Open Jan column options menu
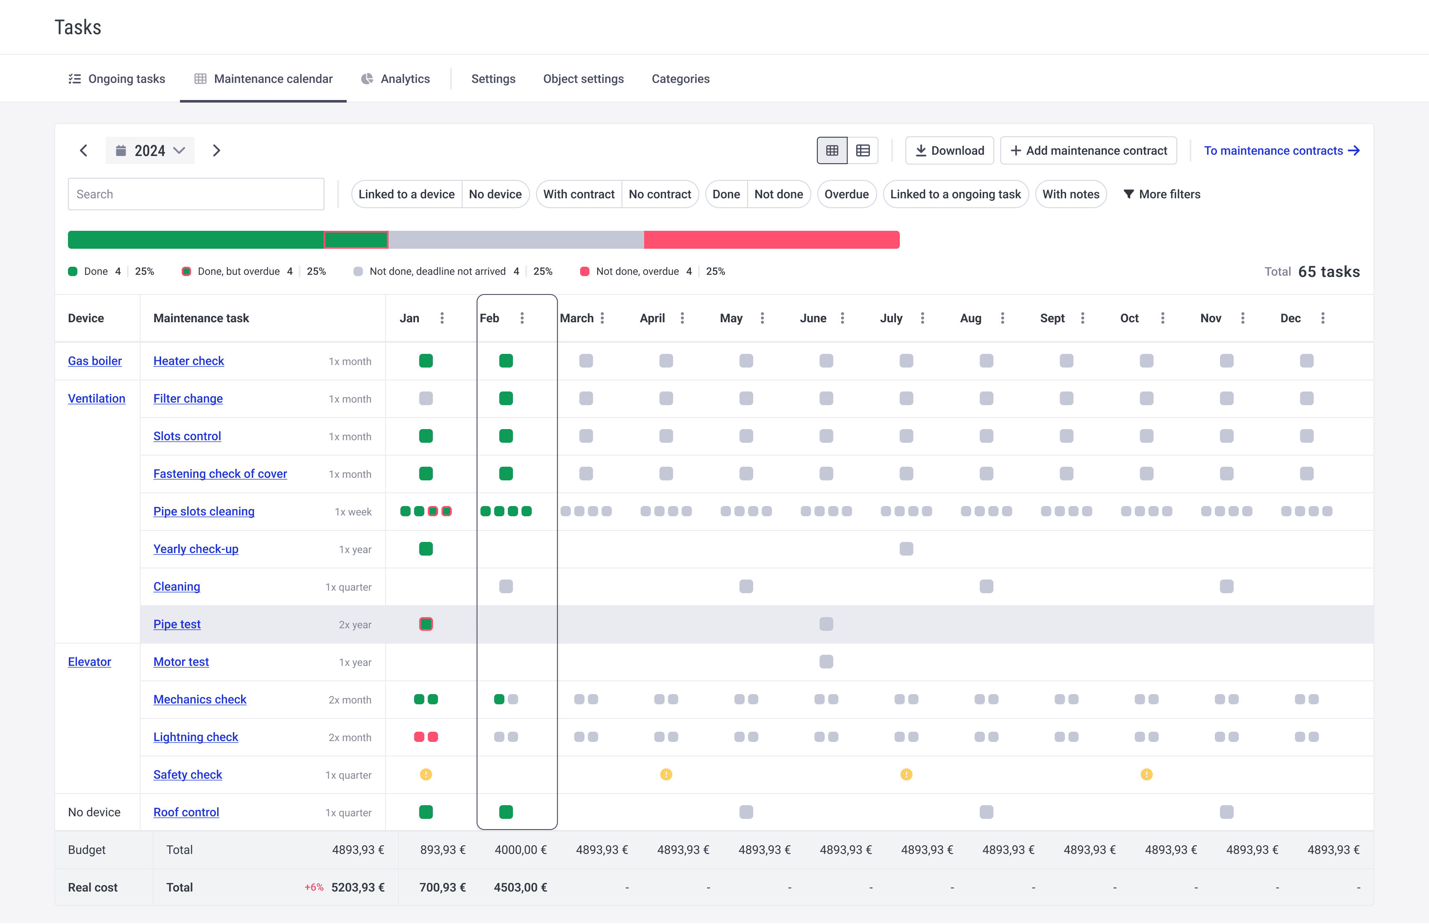The height and width of the screenshot is (924, 1429). click(442, 318)
